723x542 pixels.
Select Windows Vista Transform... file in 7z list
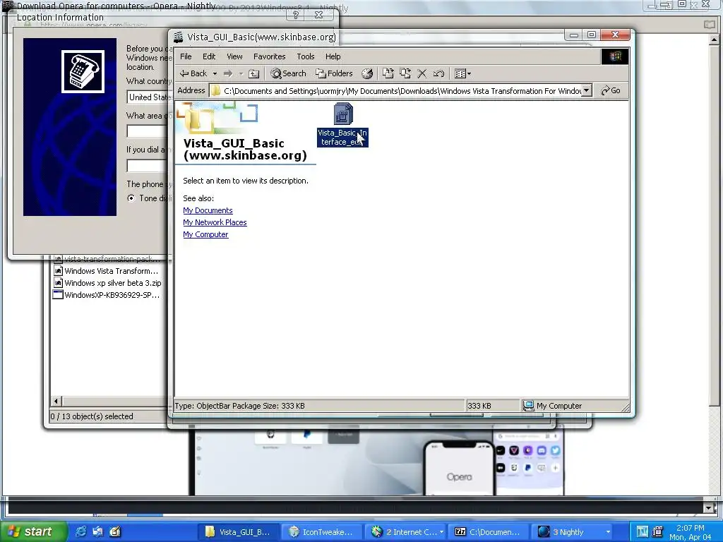106,271
